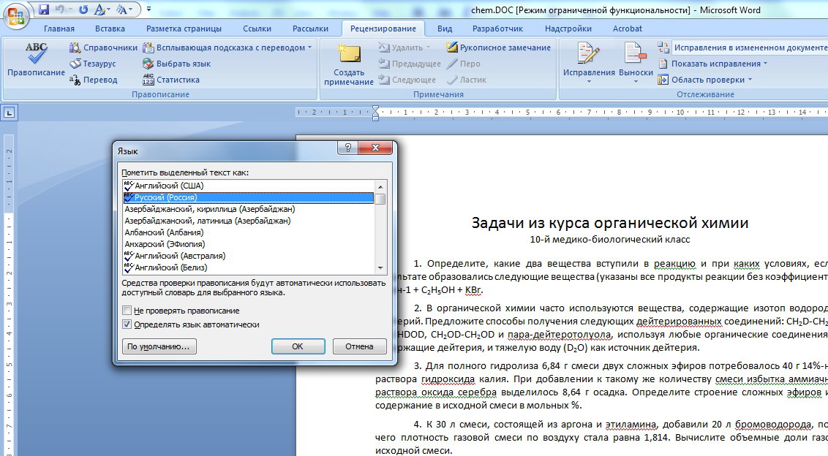Open the Надстройки tab
The width and height of the screenshot is (828, 456).
coord(568,28)
